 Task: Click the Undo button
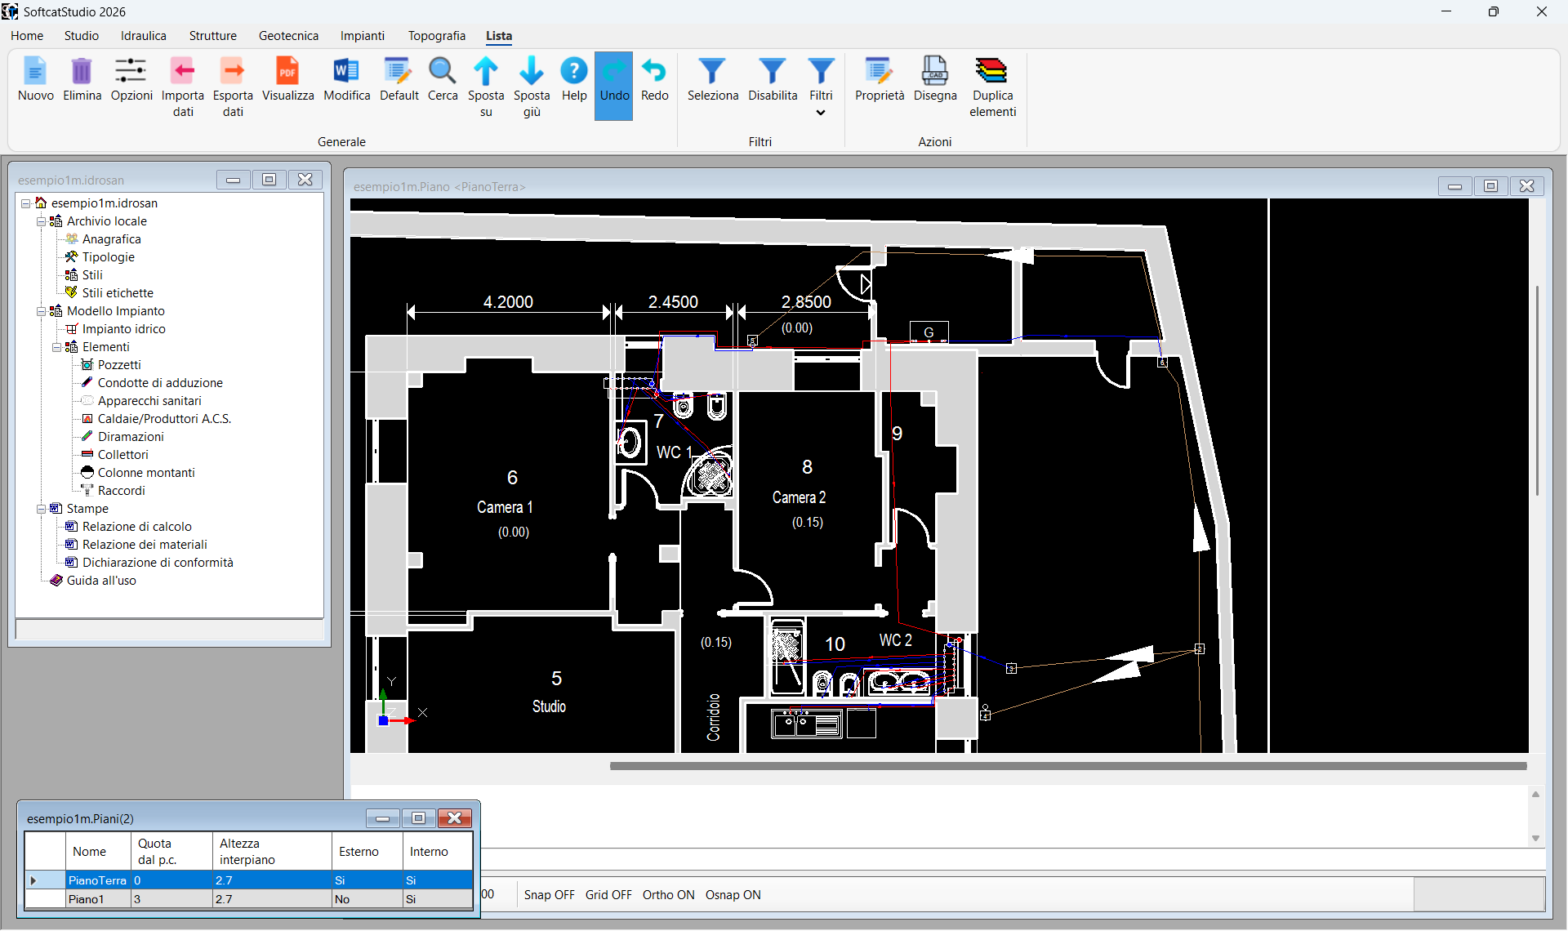tap(614, 86)
